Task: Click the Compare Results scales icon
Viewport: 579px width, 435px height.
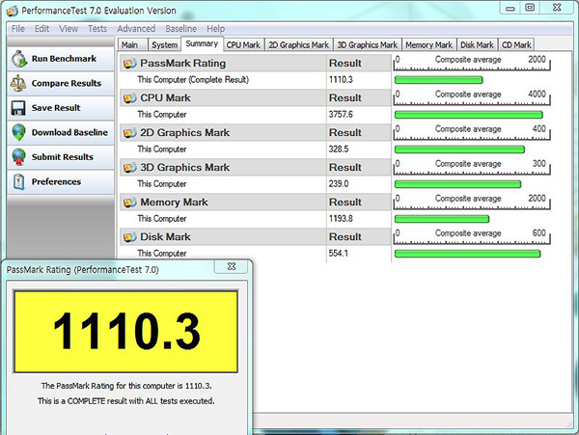Action: point(18,83)
